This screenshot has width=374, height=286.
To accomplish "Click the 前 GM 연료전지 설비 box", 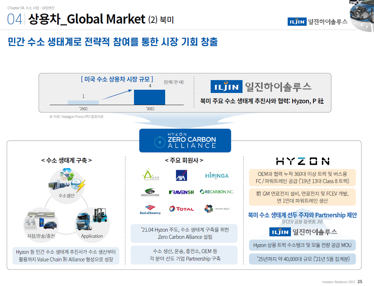I will (302, 197).
